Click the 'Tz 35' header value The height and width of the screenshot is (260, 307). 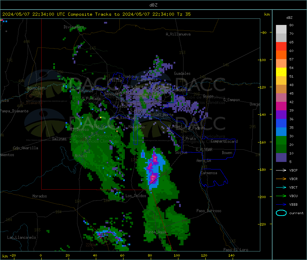[x=184, y=14]
